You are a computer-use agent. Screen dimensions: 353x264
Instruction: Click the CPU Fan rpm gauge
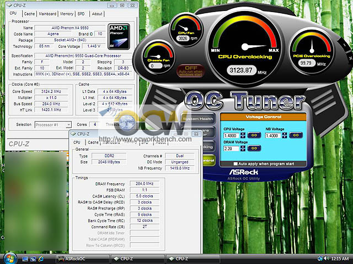tap(186, 29)
